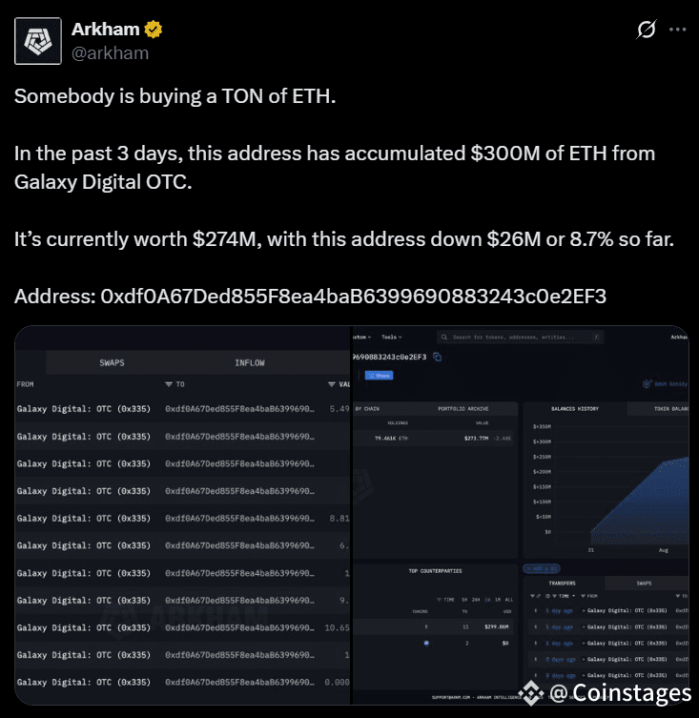This screenshot has width=699, height=718.
Task: Click the TO column filter icon
Action: tap(169, 384)
